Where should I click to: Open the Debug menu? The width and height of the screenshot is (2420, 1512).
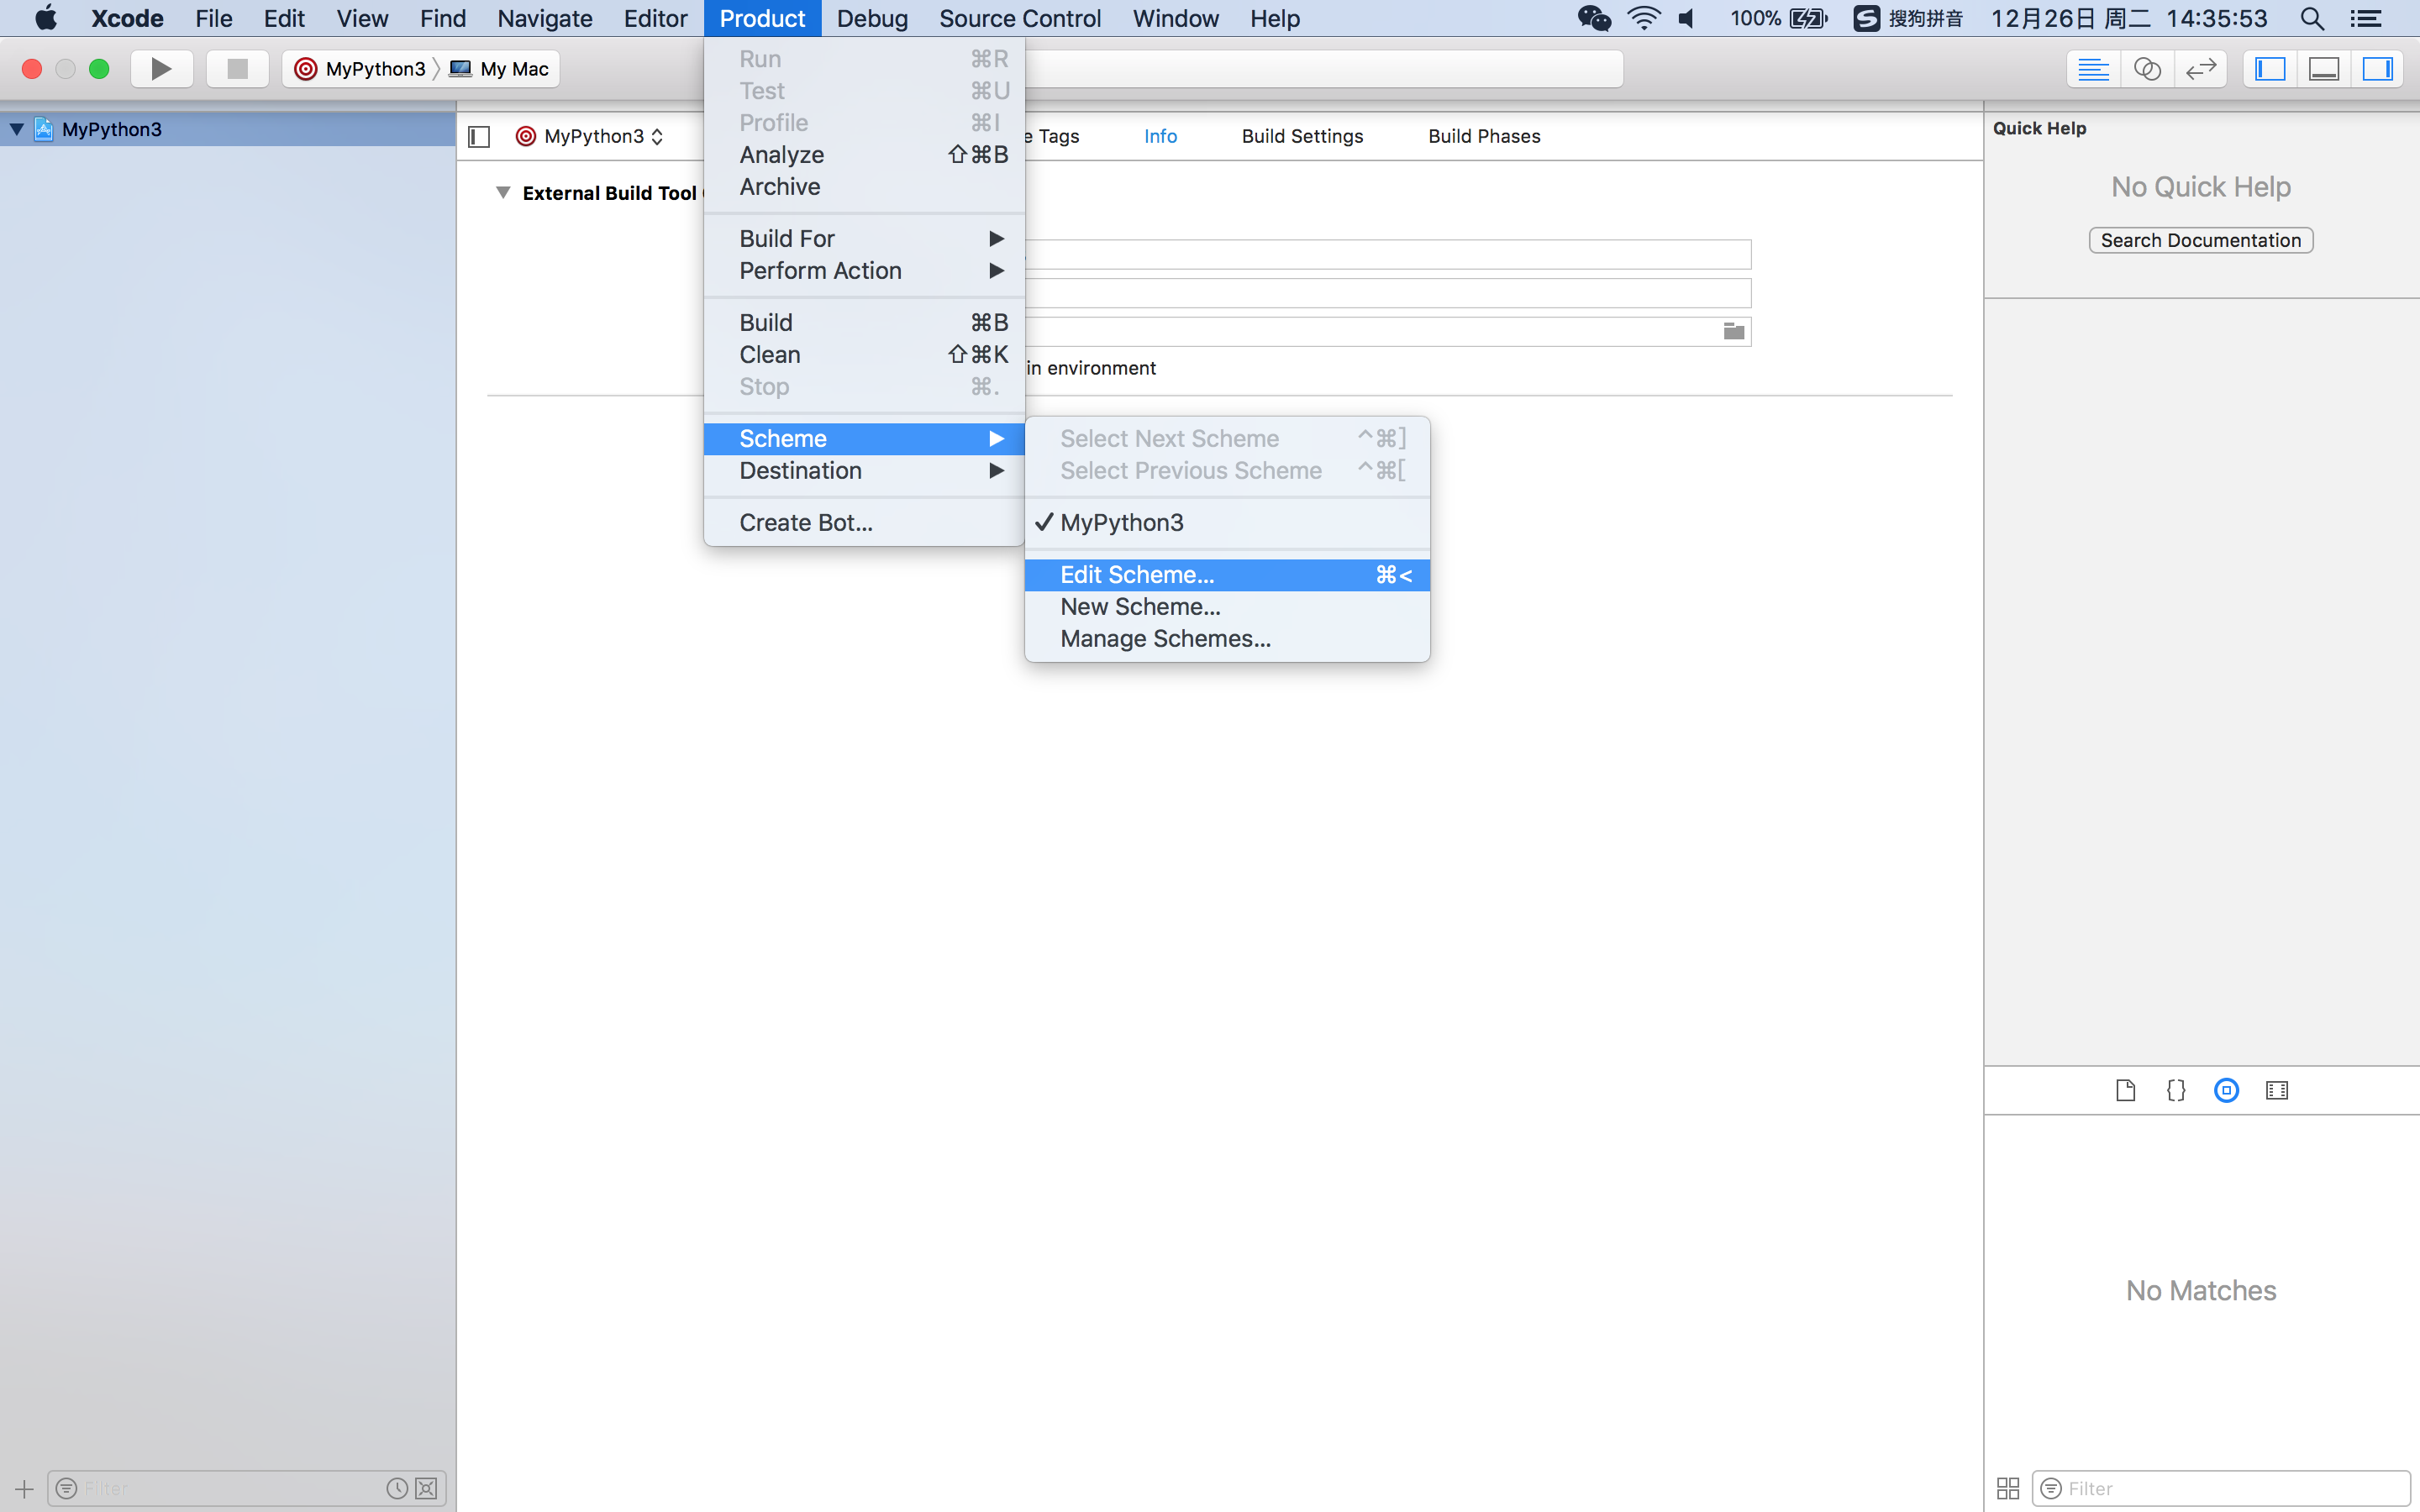[872, 18]
